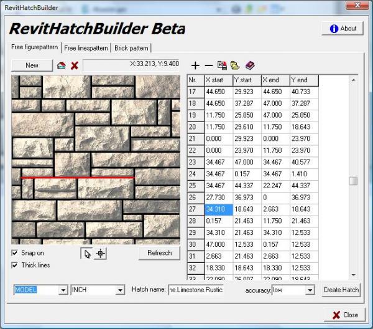Image resolution: width=373 pixels, height=329 pixels.
Task: Click the Close button at bottom
Action: tap(344, 315)
